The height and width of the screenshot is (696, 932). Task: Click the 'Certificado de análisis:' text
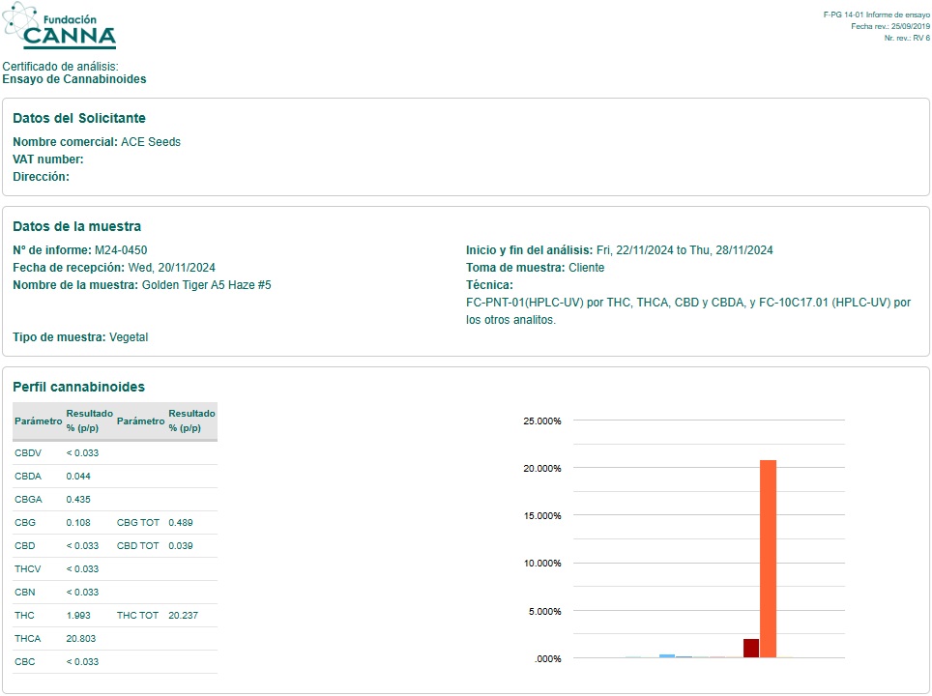(x=60, y=67)
